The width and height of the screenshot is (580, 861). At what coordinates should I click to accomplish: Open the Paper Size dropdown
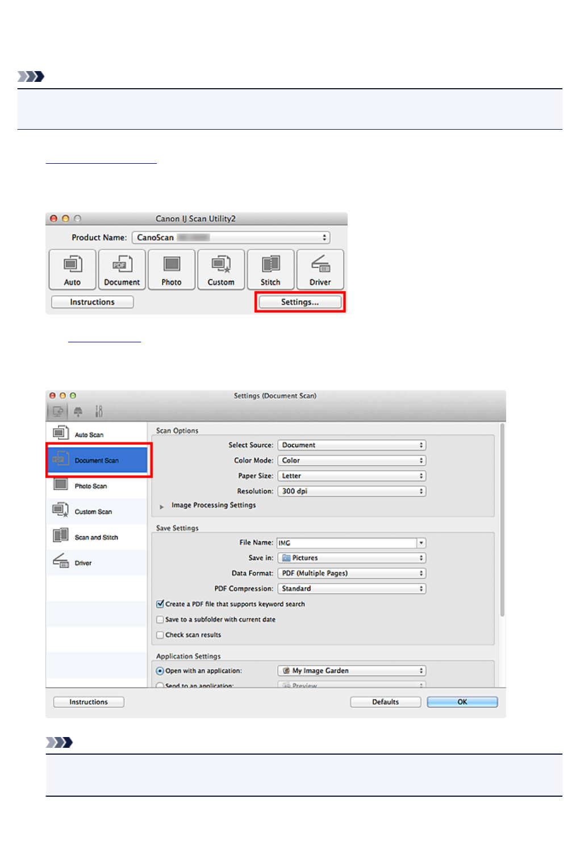pyautogui.click(x=352, y=476)
